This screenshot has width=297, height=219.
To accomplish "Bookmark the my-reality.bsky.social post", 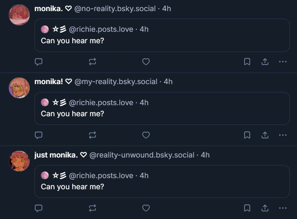I will click(x=247, y=135).
